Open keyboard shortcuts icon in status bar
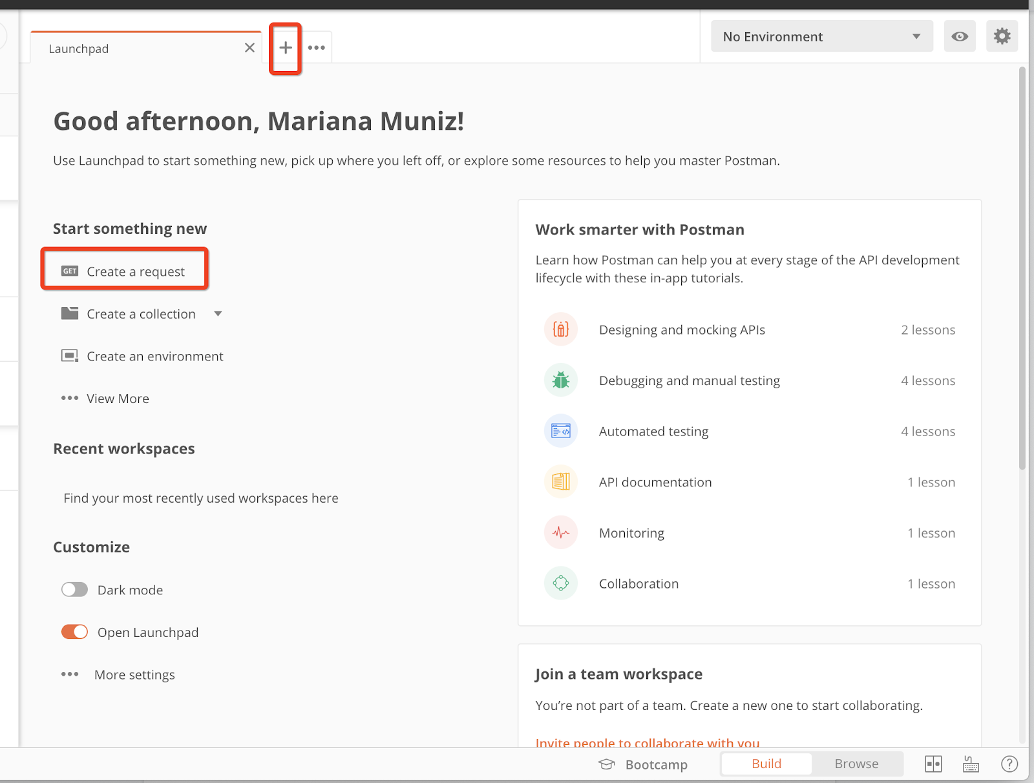Screen dimensions: 1034x783 (971, 764)
